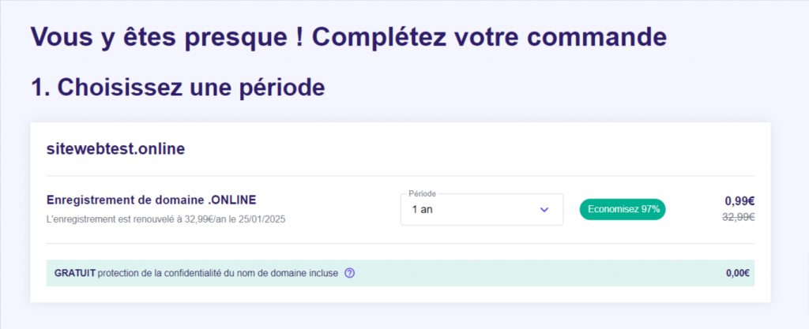
Task: Click the GRATUIT word in green banner
Action: (74, 273)
